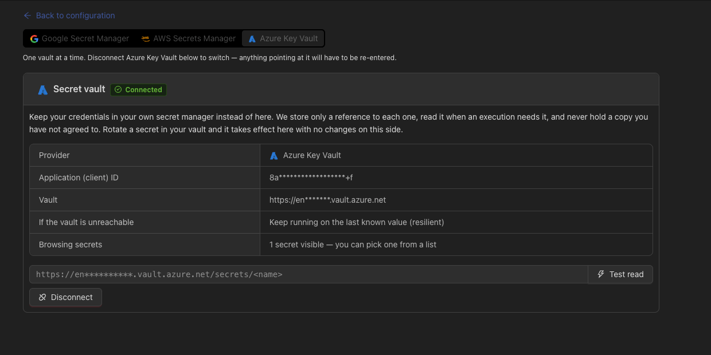The width and height of the screenshot is (711, 355).
Task: Click the Azure logo icon in tab
Action: coord(252,39)
